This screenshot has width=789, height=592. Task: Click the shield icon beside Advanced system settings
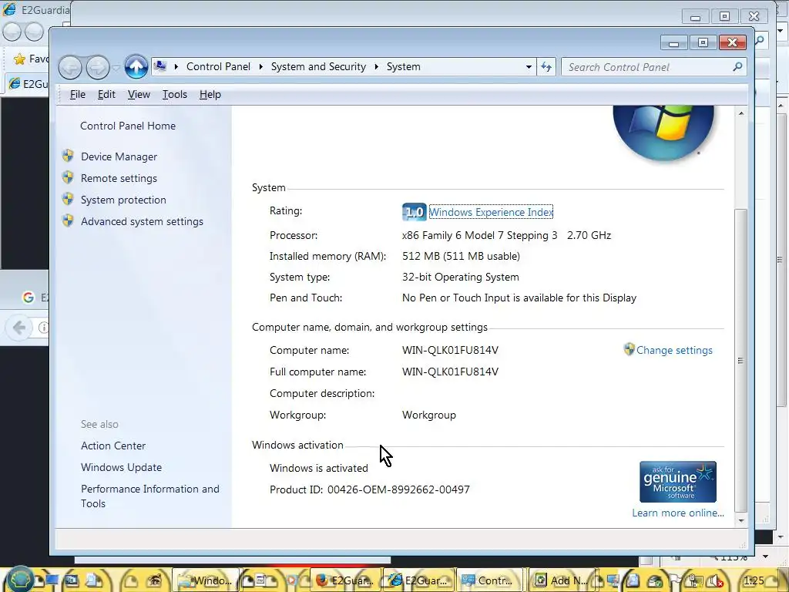tap(68, 220)
